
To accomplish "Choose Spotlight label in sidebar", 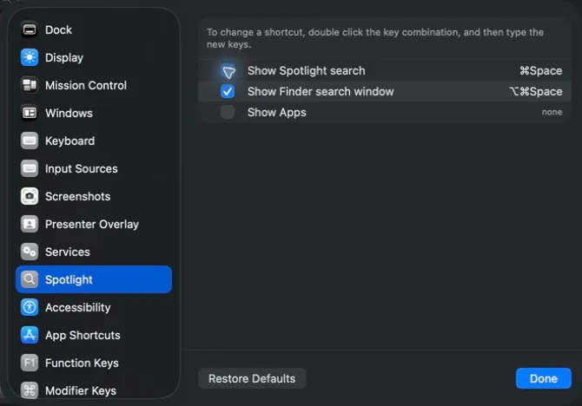I will point(69,279).
